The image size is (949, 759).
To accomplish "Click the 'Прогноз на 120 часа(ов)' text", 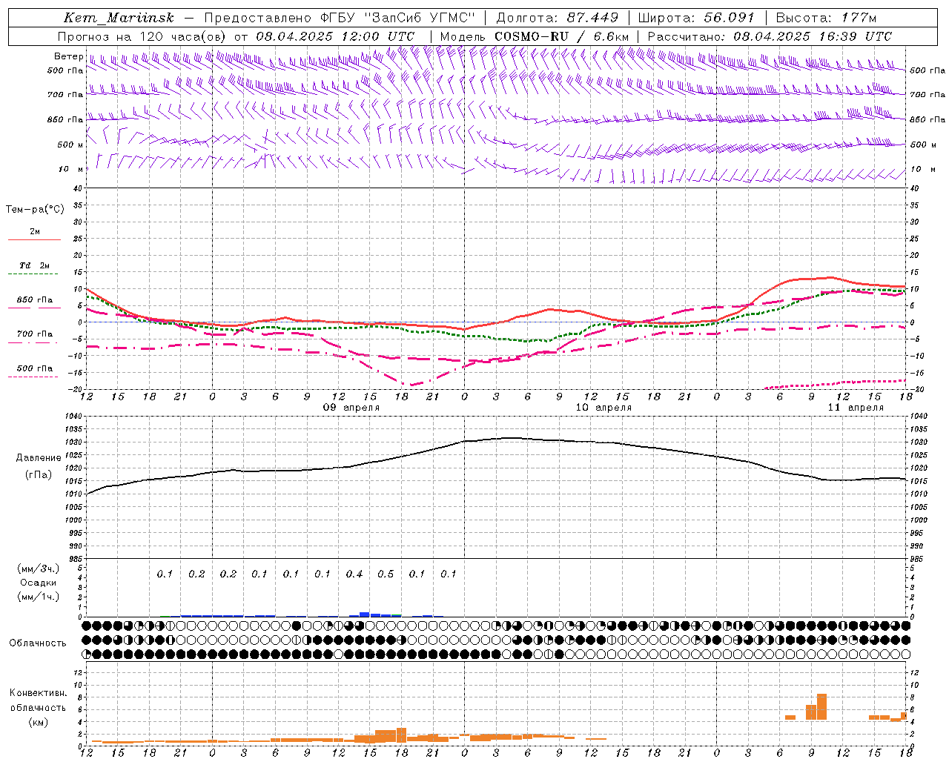I will (x=143, y=36).
